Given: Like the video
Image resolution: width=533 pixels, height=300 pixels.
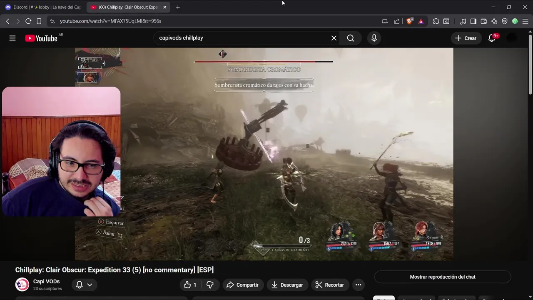Looking at the screenshot, I should coord(190,285).
